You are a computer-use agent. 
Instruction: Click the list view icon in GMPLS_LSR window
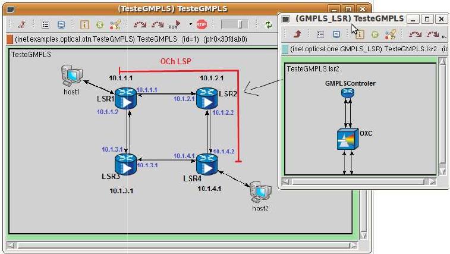(x=320, y=35)
